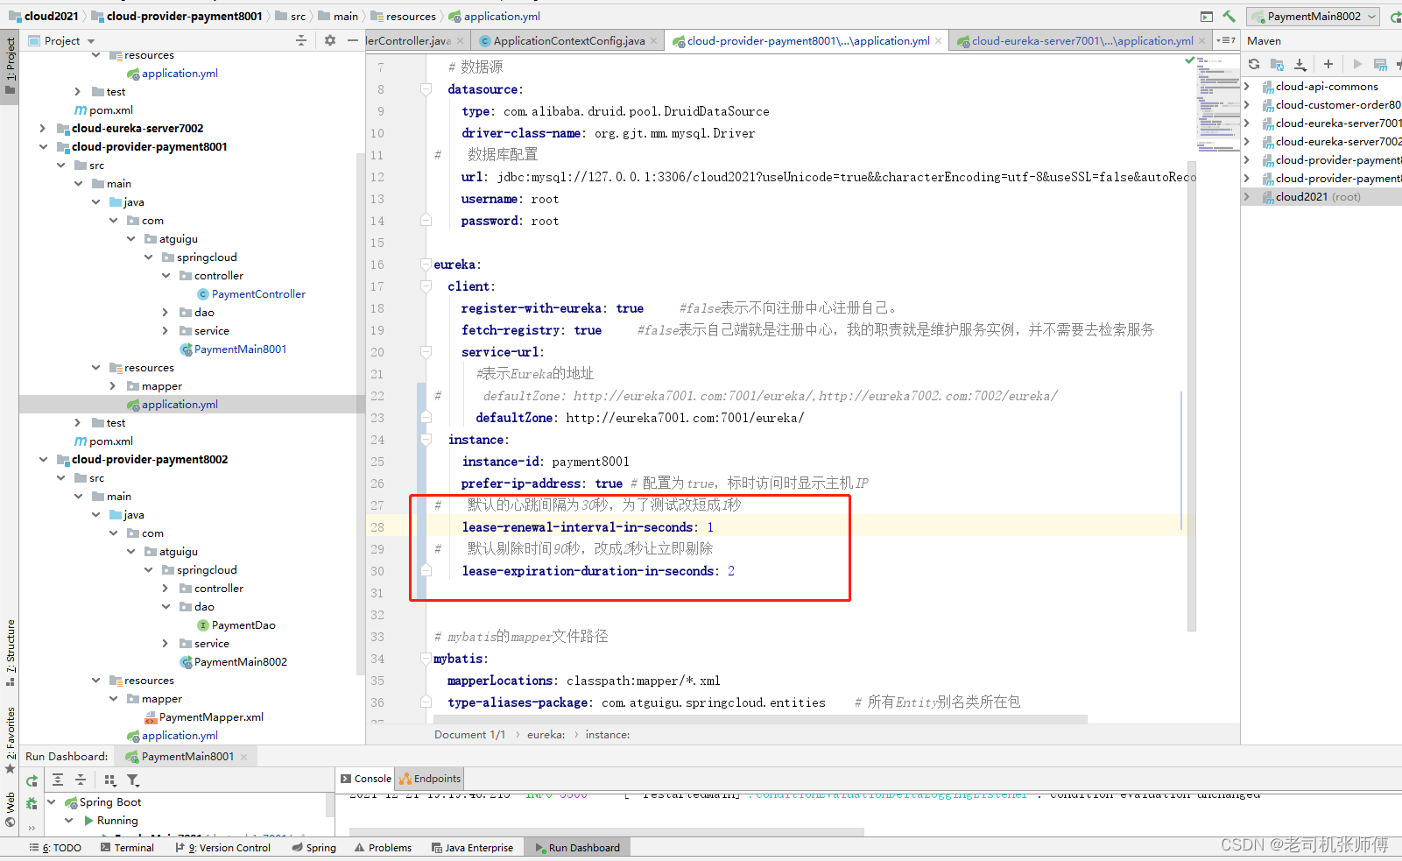
Task: Click the Add Maven Projects plus icon
Action: coord(1328,64)
